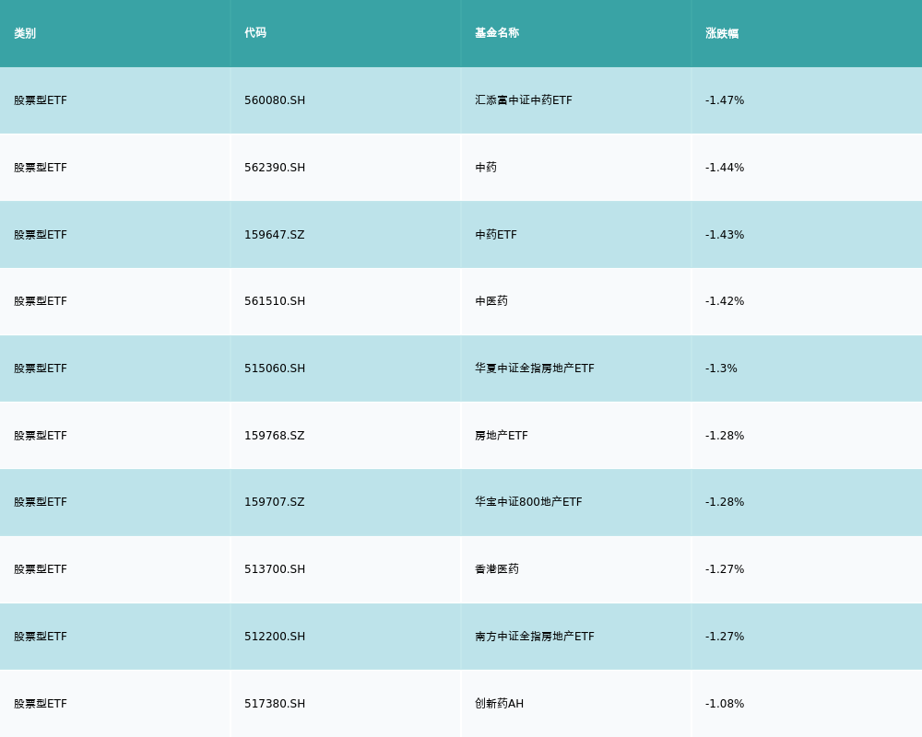The height and width of the screenshot is (737, 922).
Task: Click the -1.08% change value
Action: pos(725,704)
